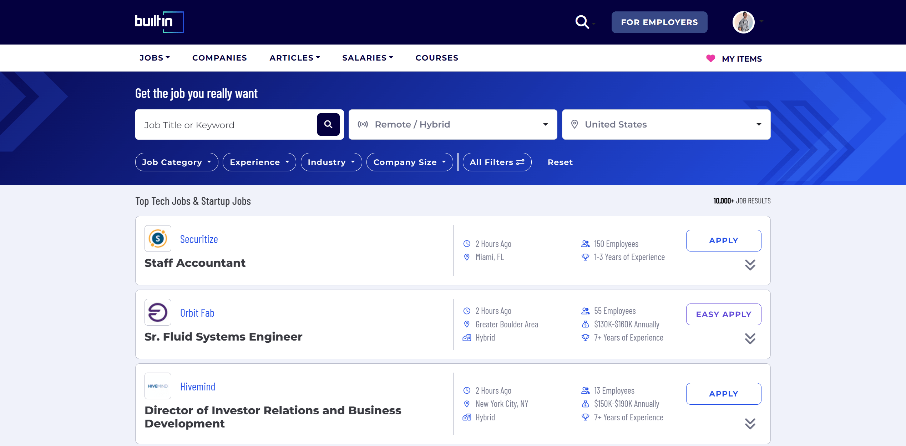Click Reset to clear filters

click(x=560, y=162)
